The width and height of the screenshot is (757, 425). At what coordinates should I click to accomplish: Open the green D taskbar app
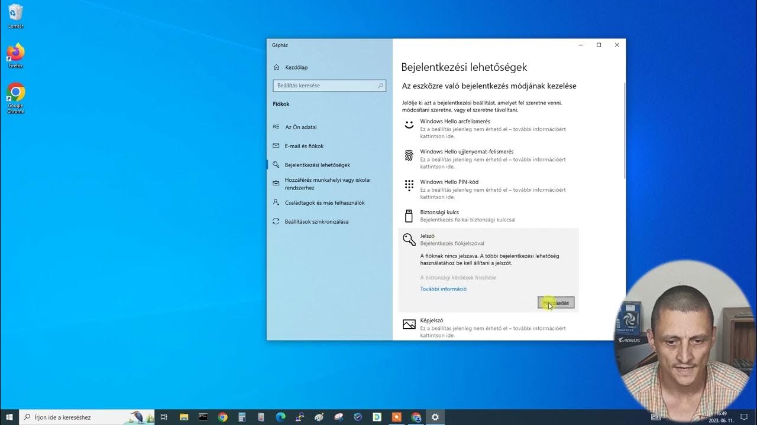pyautogui.click(x=377, y=417)
